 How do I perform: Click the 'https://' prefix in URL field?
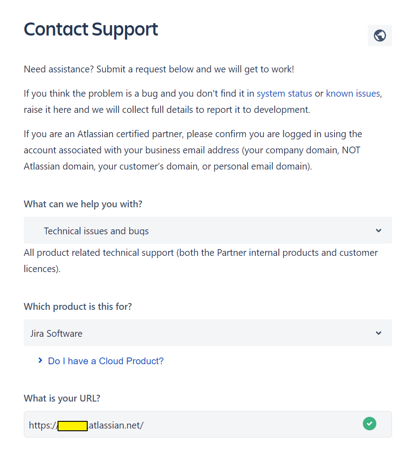(42, 425)
